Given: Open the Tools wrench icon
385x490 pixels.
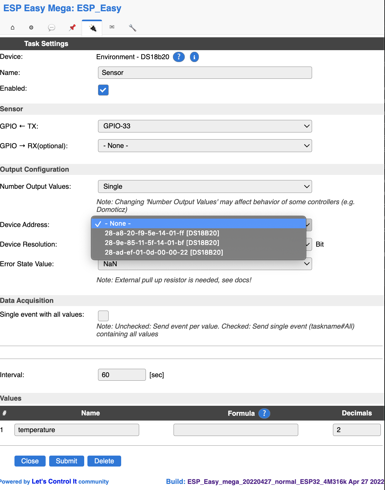Looking at the screenshot, I should click(133, 28).
